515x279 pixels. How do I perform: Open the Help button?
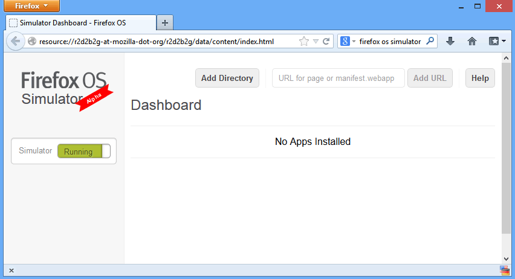[480, 78]
